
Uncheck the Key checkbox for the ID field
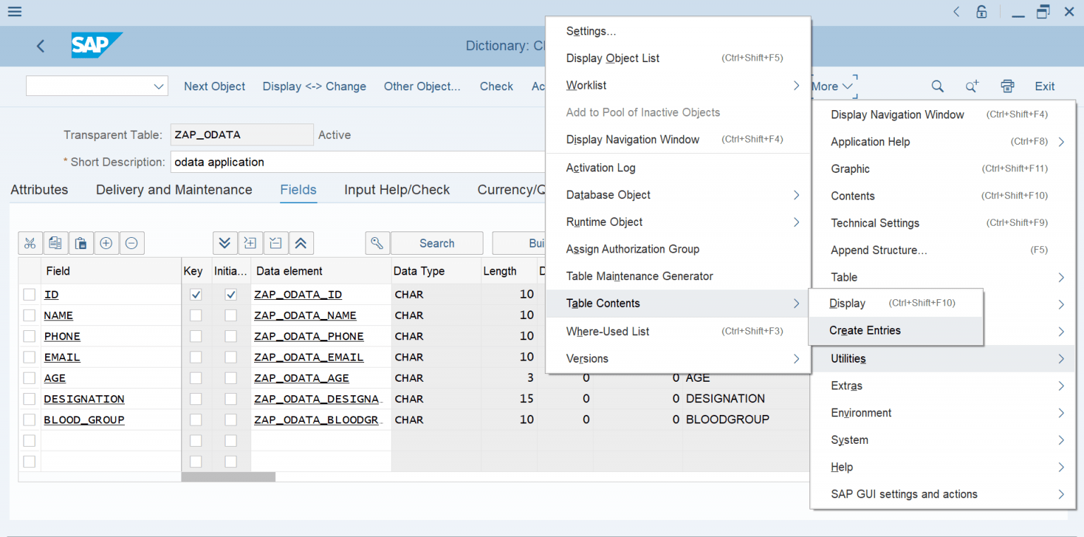(x=195, y=294)
